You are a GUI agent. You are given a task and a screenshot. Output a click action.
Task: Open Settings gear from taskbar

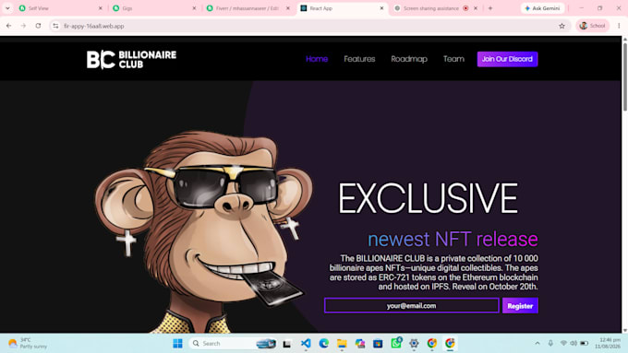[x=414, y=344]
